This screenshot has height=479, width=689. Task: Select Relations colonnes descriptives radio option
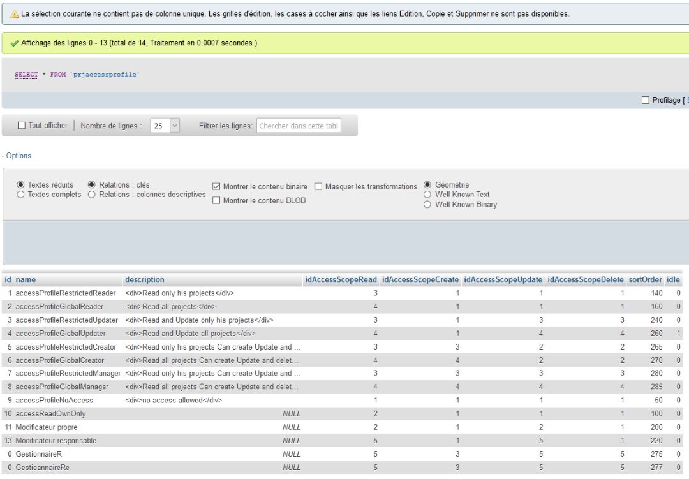pyautogui.click(x=92, y=195)
